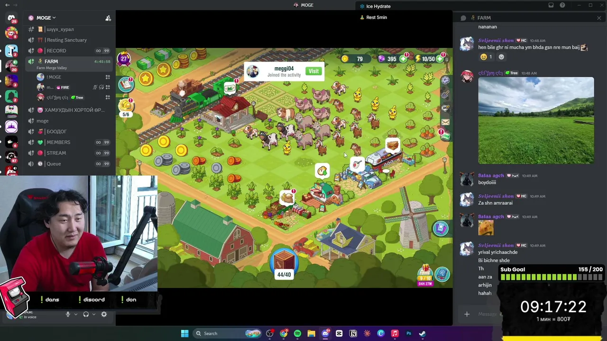Join the Resting Sanctuary voice channel
607x341 pixels.
click(70, 40)
